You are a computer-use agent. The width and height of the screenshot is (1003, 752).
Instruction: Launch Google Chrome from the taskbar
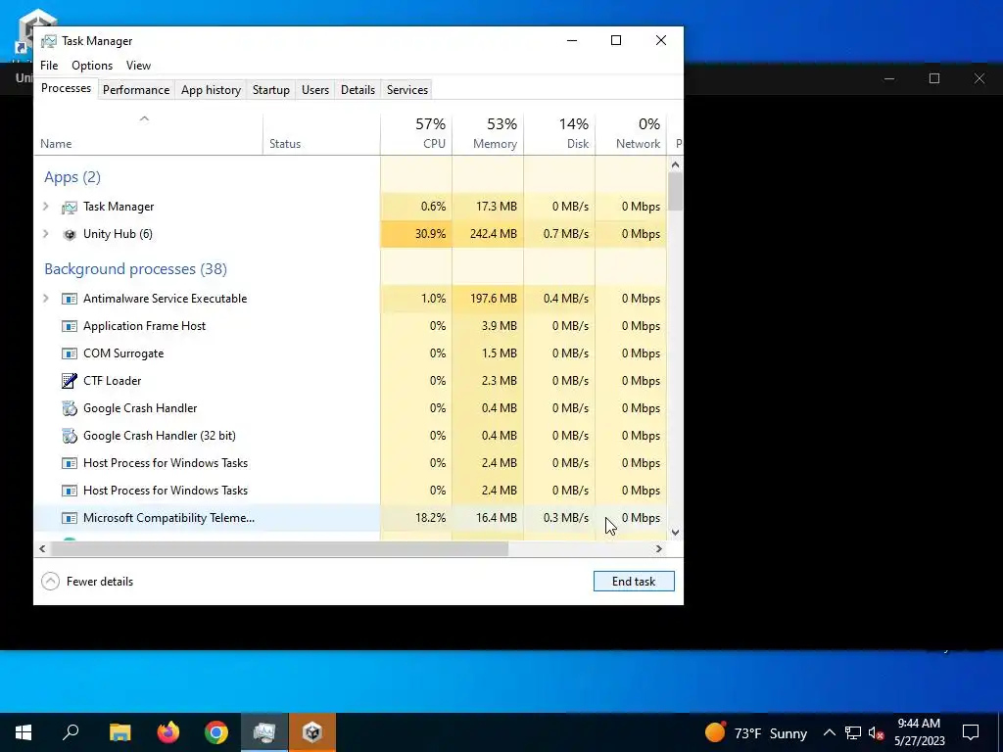[x=216, y=732]
